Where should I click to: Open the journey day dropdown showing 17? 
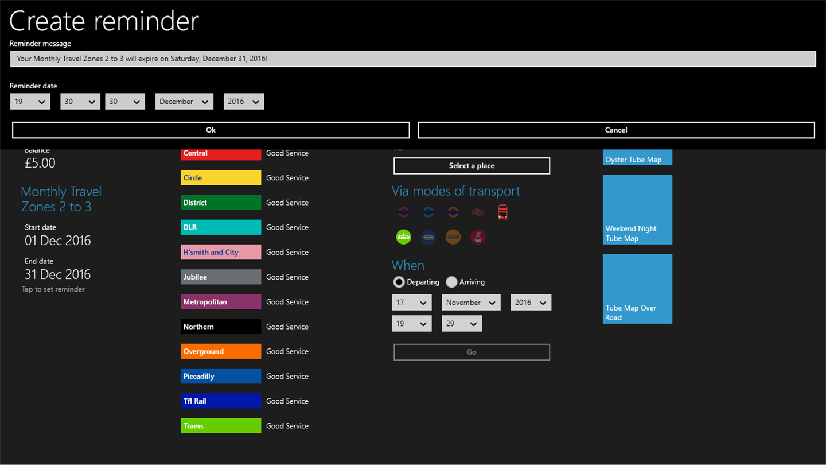412,303
